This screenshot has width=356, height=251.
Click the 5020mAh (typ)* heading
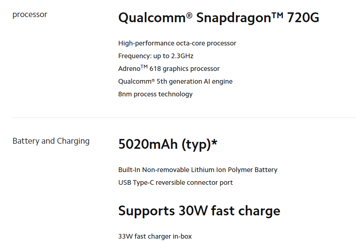point(168,144)
